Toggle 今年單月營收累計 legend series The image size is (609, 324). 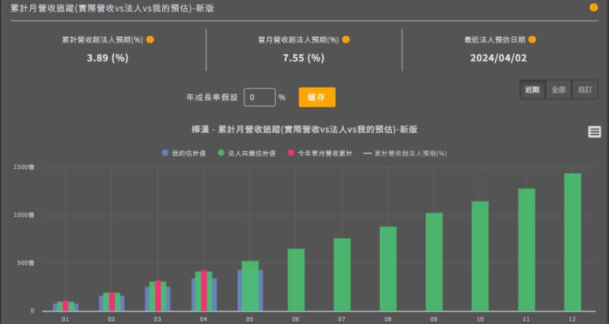pyautogui.click(x=320, y=154)
